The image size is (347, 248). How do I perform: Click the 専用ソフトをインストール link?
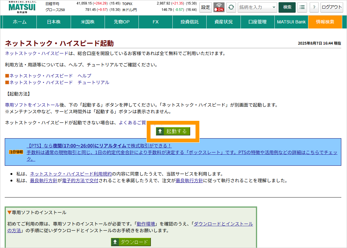[x=32, y=105]
